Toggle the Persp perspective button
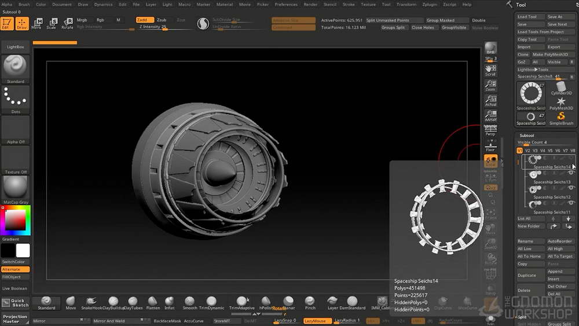Image resolution: width=579 pixels, height=326 pixels. pos(490,131)
